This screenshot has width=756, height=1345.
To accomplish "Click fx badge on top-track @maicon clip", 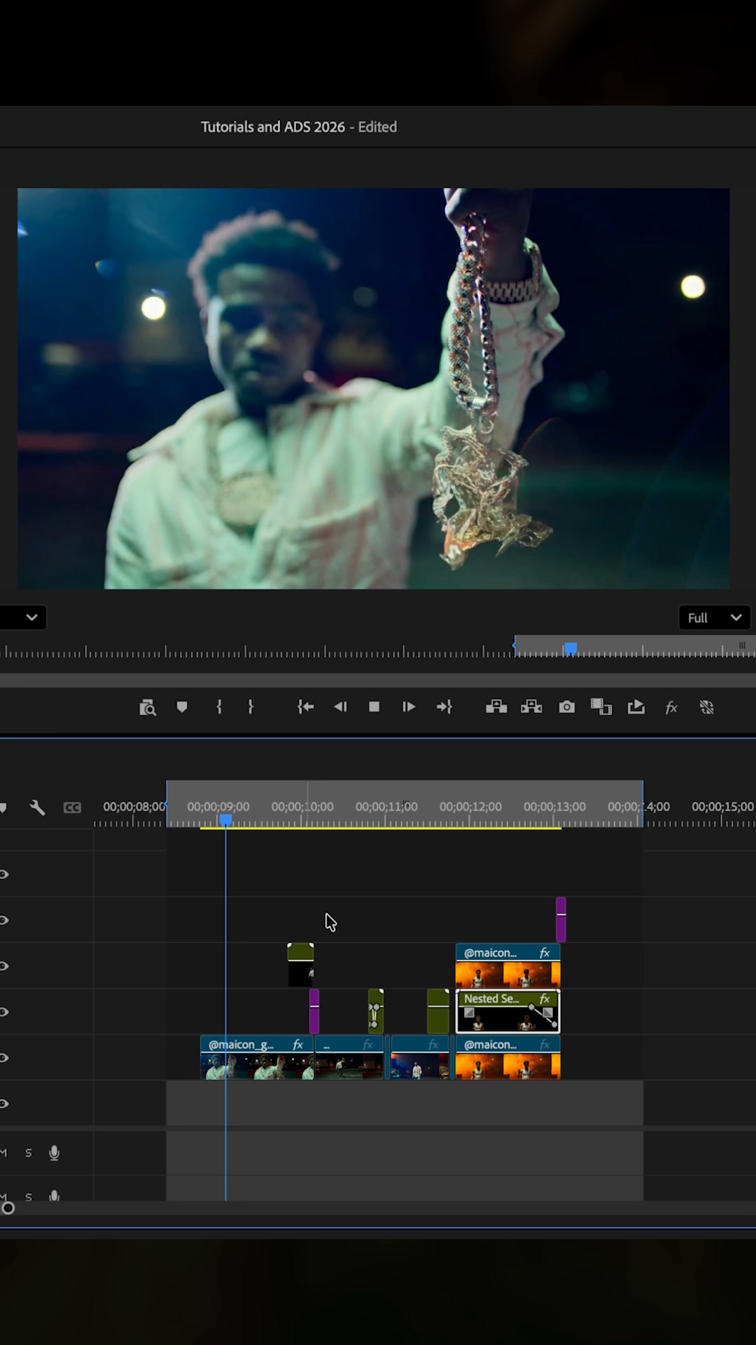I will (x=545, y=953).
